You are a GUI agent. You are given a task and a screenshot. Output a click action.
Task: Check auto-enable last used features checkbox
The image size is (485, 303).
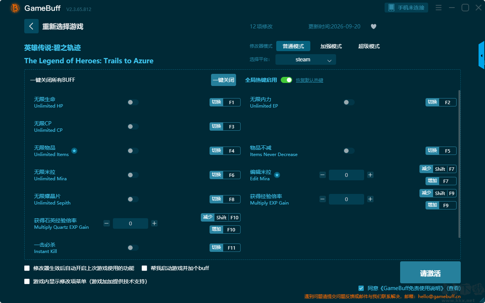pos(27,268)
